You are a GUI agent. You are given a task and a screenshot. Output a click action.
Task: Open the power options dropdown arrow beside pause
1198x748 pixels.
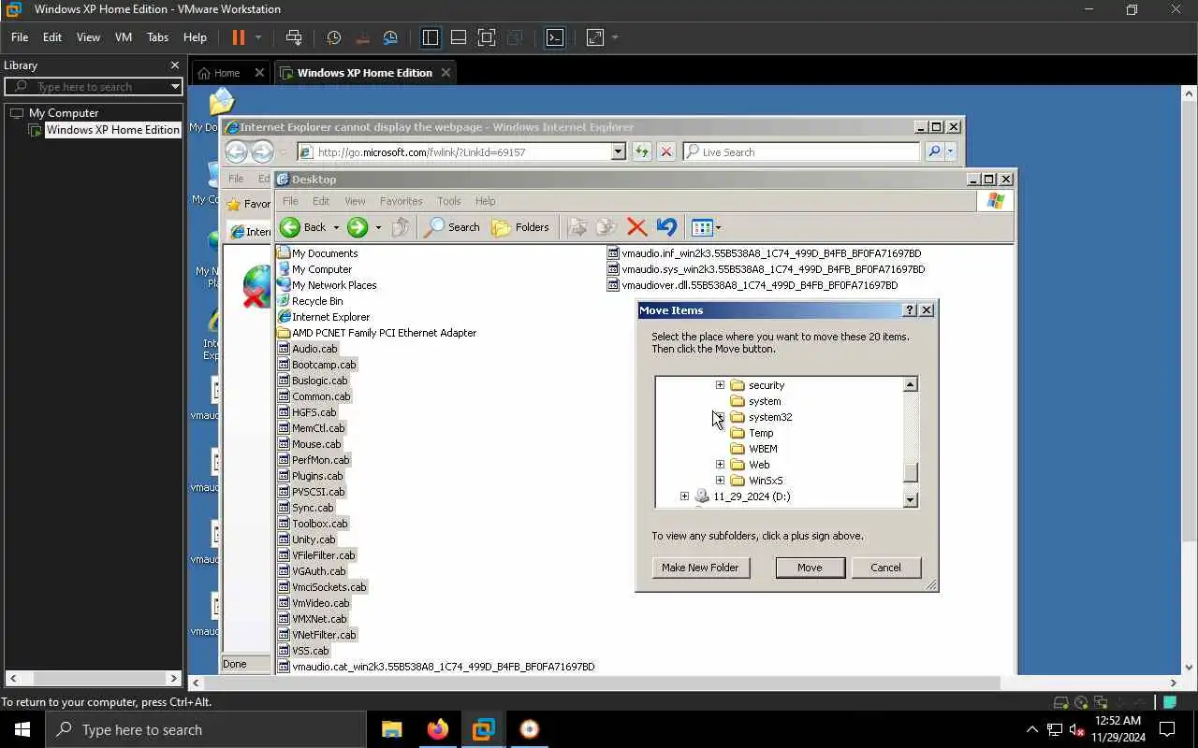[x=258, y=37]
